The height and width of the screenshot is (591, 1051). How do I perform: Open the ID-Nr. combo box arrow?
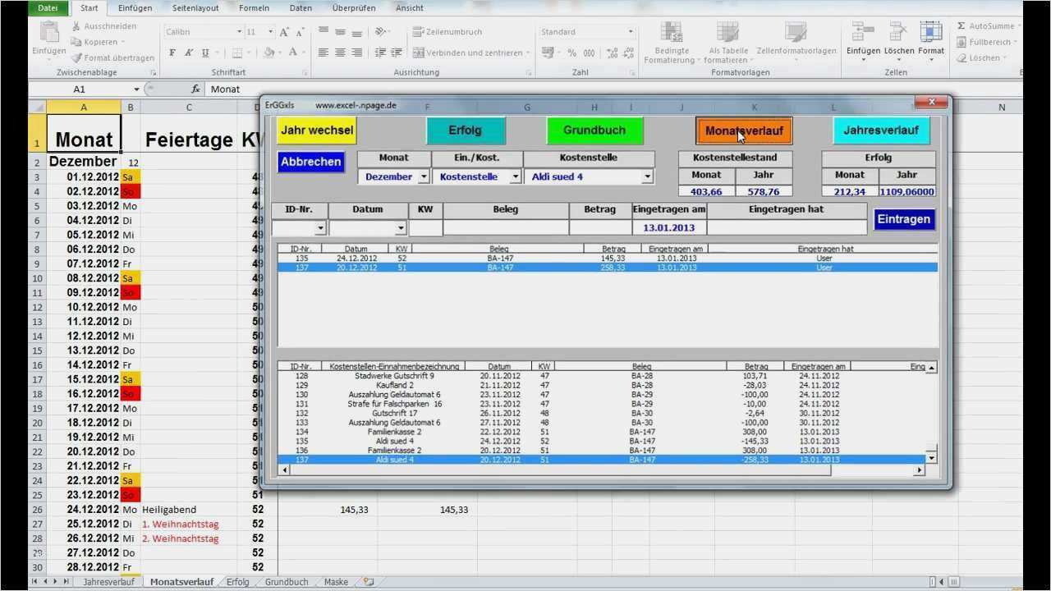(x=320, y=228)
